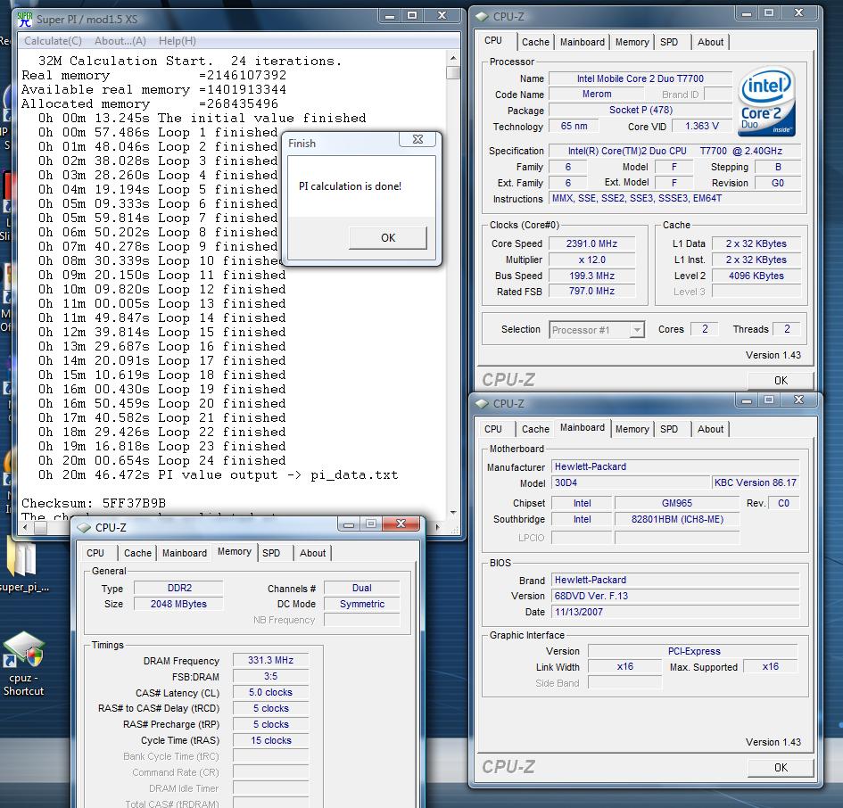Click the motherboard Model value 30D4
Image resolution: width=843 pixels, height=808 pixels.
[631, 482]
